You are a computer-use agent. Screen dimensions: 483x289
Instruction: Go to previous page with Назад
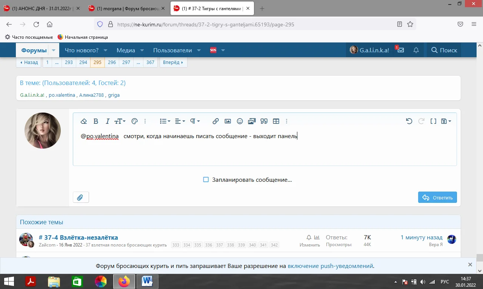[x=29, y=62]
